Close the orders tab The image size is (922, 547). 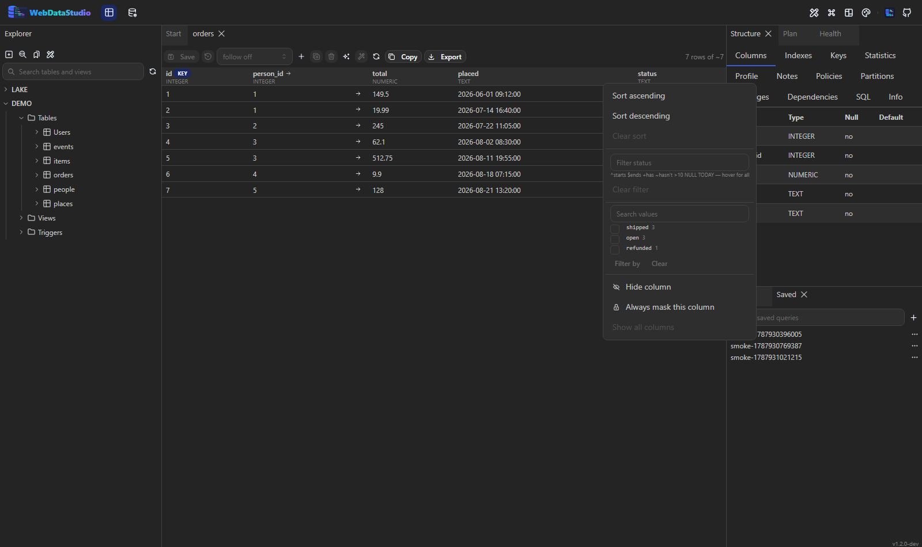(x=221, y=34)
